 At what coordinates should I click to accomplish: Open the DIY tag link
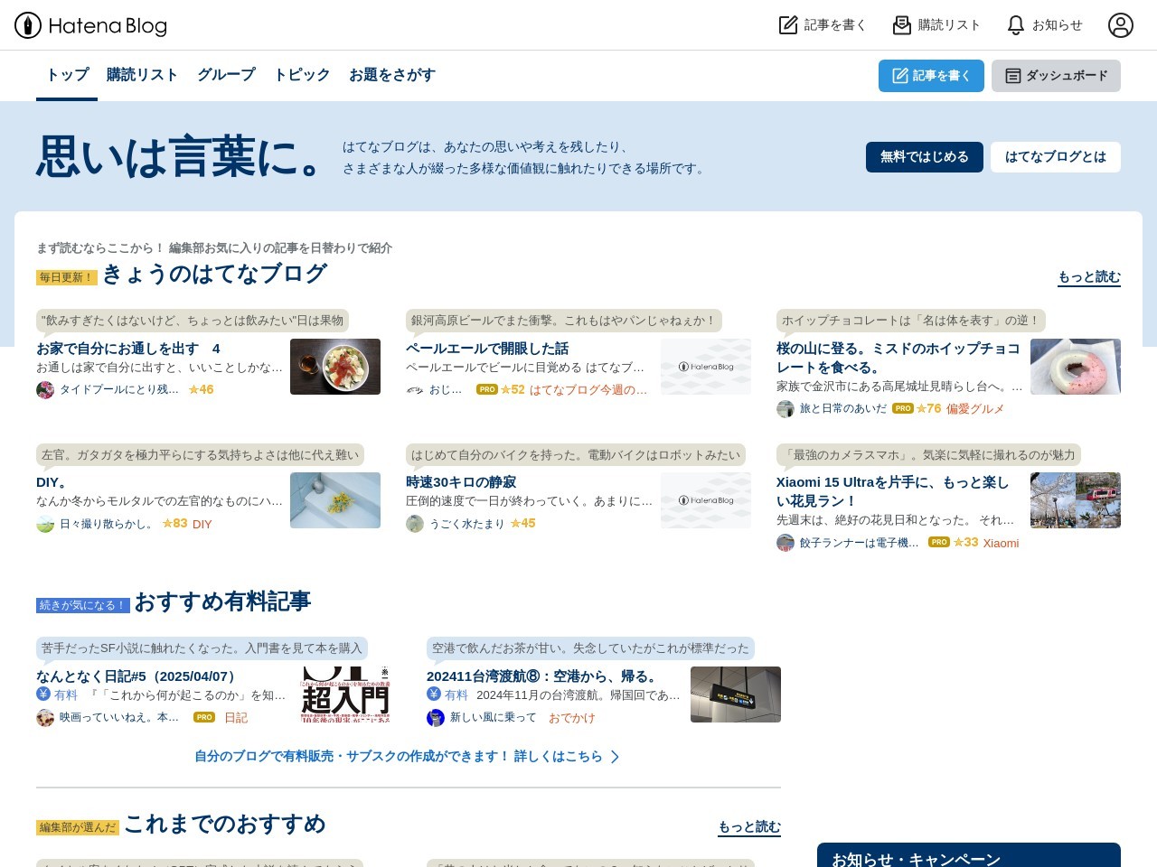click(x=202, y=524)
